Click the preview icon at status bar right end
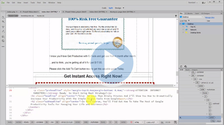This screenshot has height=125, width=224. pos(176,122)
